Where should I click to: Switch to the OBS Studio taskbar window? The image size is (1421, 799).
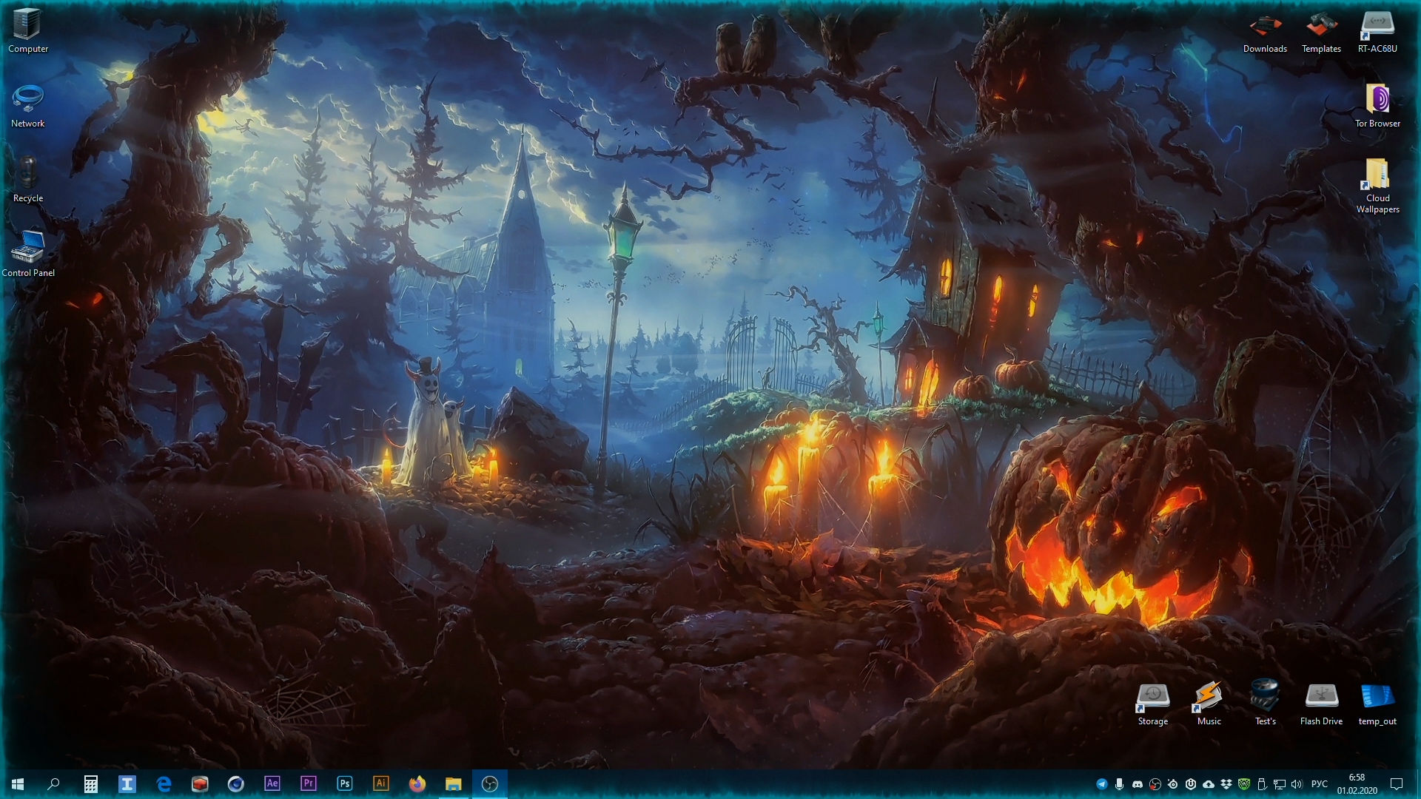tap(490, 783)
